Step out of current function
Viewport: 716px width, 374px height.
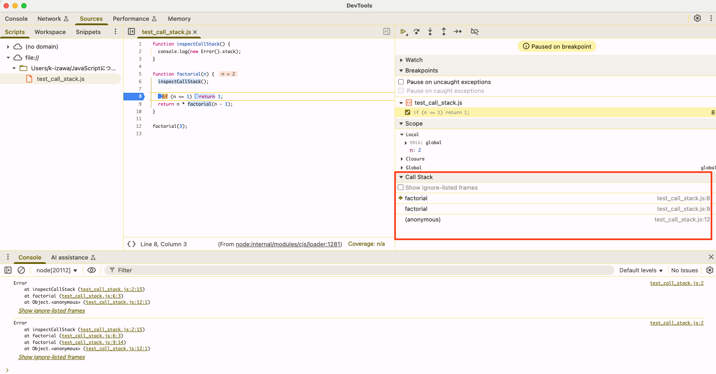pos(444,31)
